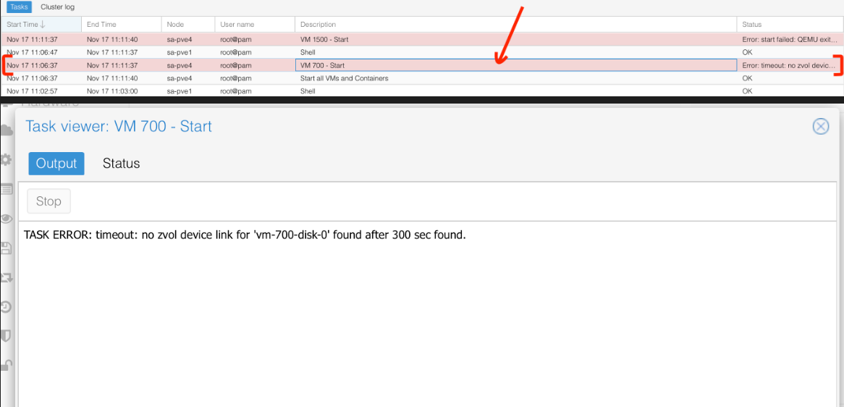Sort by the Status column header
Screen dimensions: 844x407
790,24
